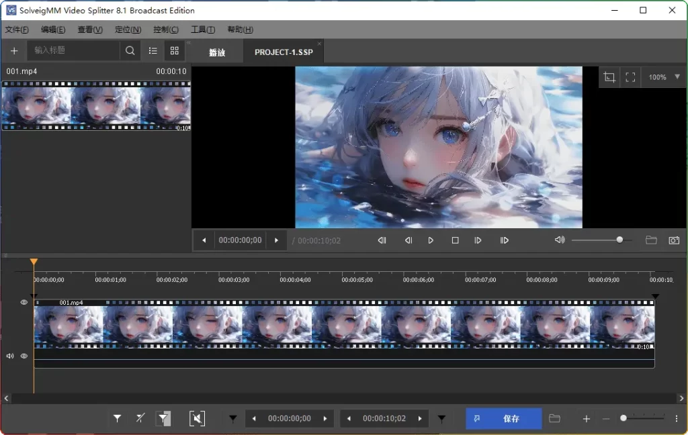Open the three-dot timeline options menu
The width and height of the screenshot is (688, 435).
[676, 419]
